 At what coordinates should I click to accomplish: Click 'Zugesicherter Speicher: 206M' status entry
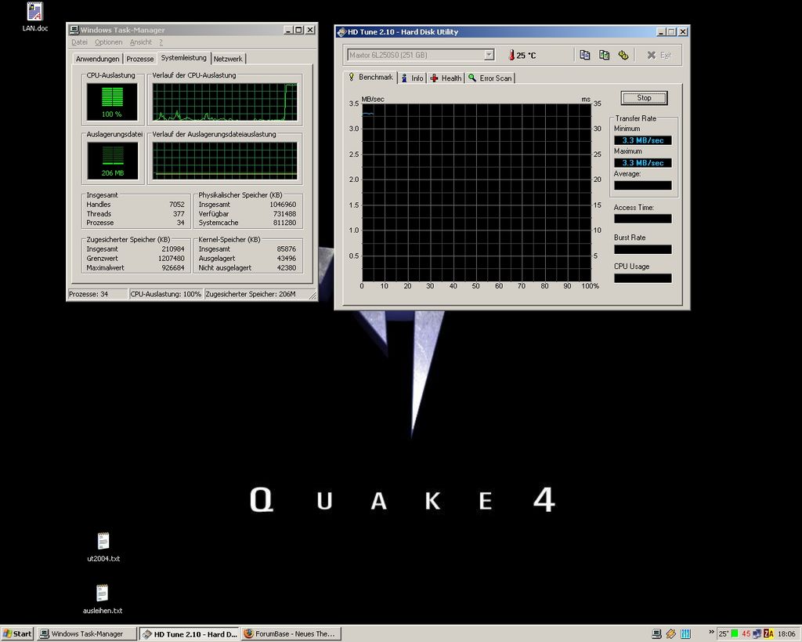[x=251, y=294]
